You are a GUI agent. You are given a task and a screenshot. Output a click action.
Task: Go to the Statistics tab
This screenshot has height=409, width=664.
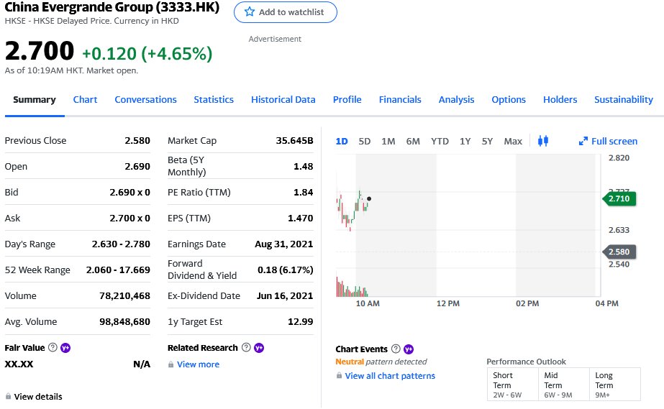pyautogui.click(x=214, y=100)
